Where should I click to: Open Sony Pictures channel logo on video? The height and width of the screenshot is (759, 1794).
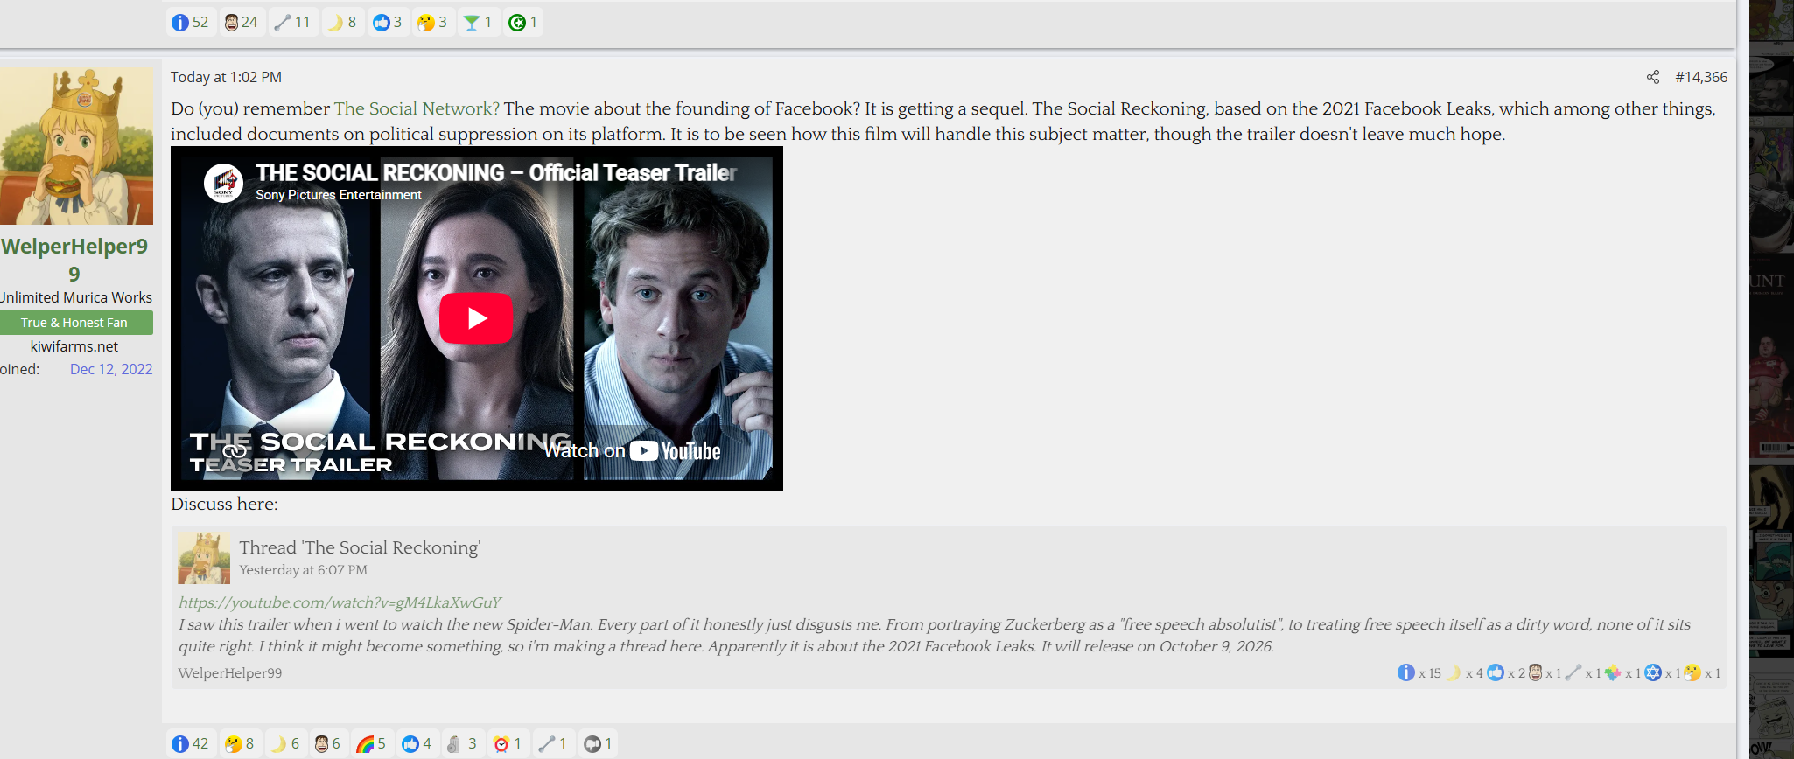pos(223,183)
